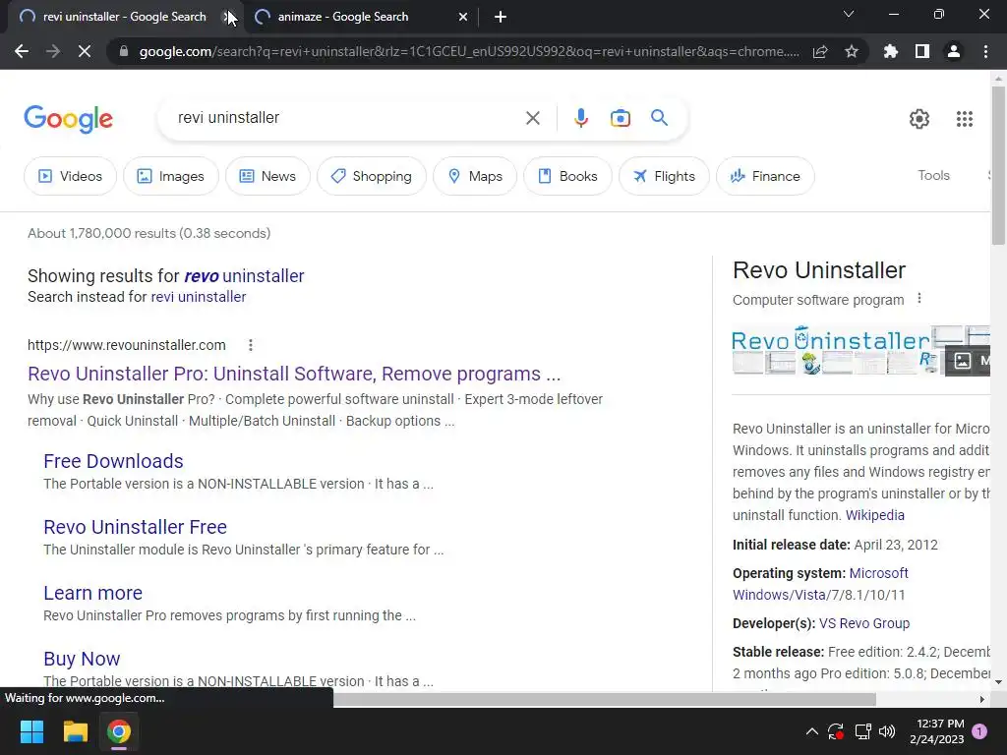Go to the Google homepage logo
Screen dimensions: 1007x755
[x=68, y=119]
